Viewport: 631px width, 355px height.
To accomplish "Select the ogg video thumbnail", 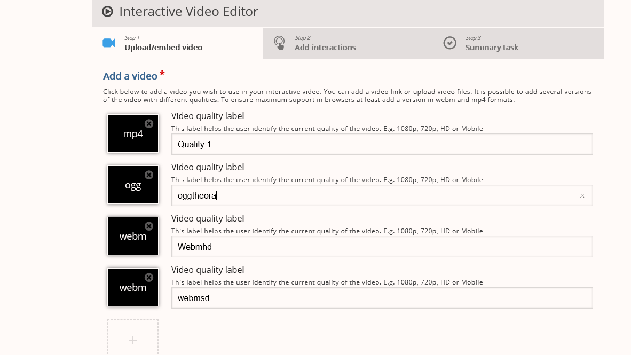I will pos(133,185).
